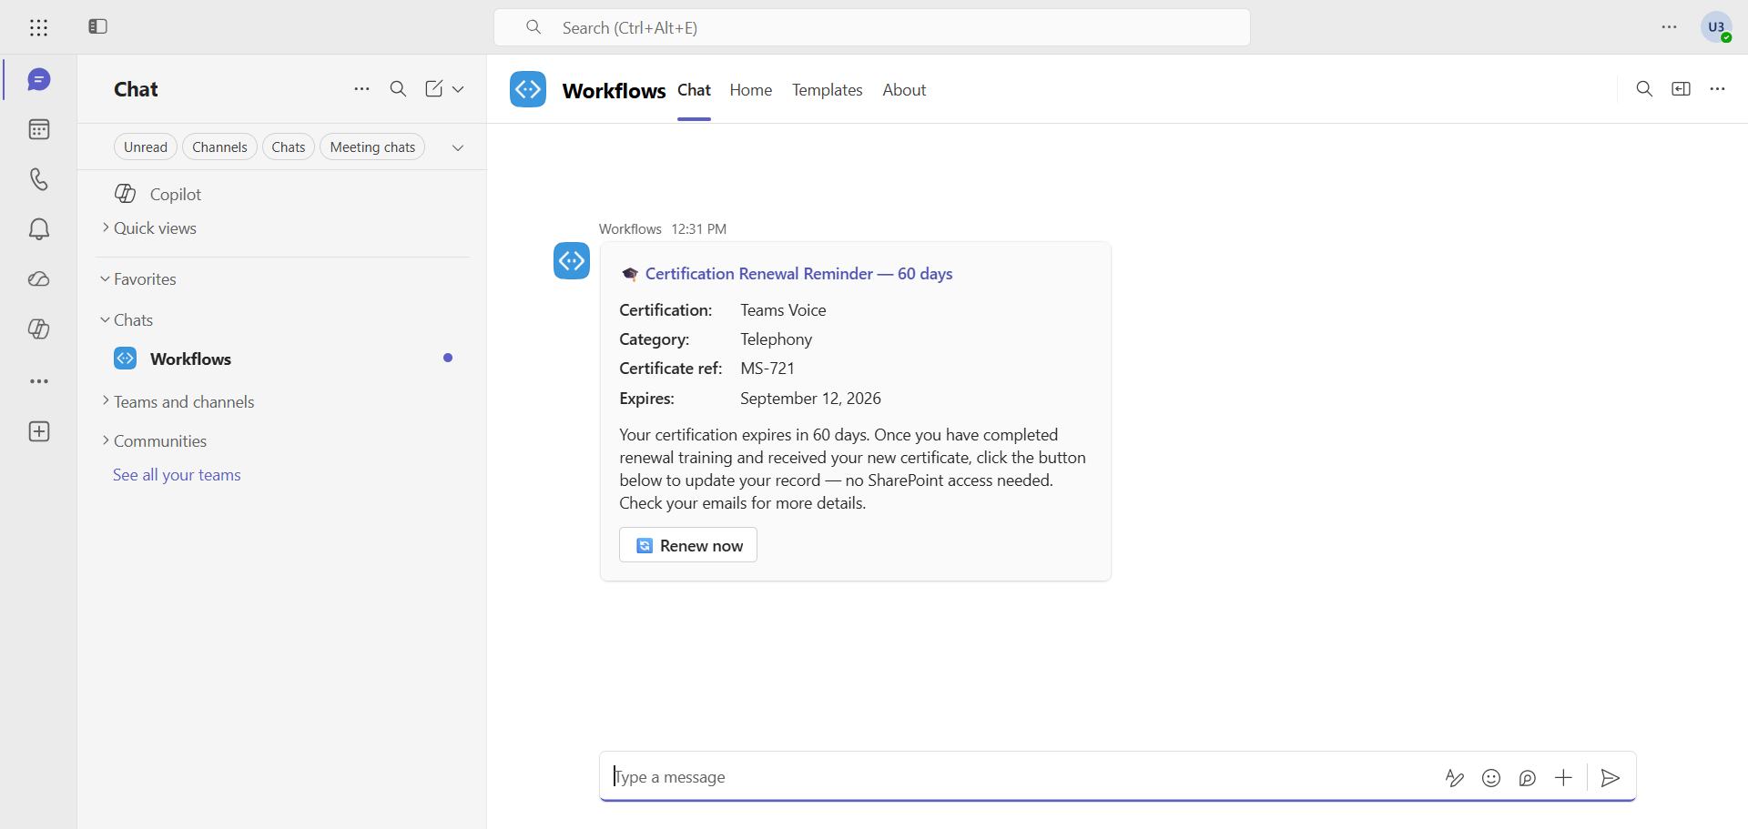Open the OneDrive cloud icon
The width and height of the screenshot is (1748, 829).
click(38, 279)
